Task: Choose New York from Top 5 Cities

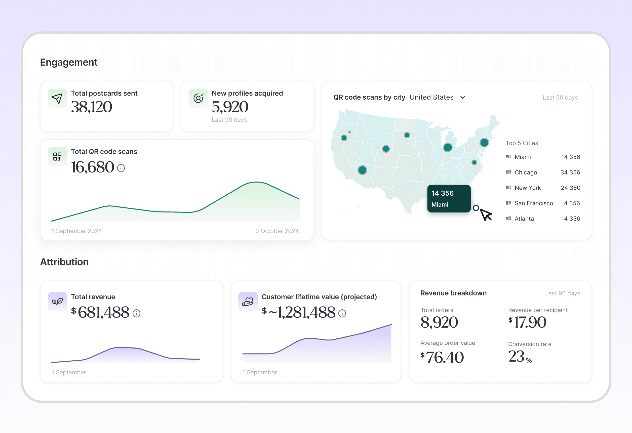Action: 527,188
